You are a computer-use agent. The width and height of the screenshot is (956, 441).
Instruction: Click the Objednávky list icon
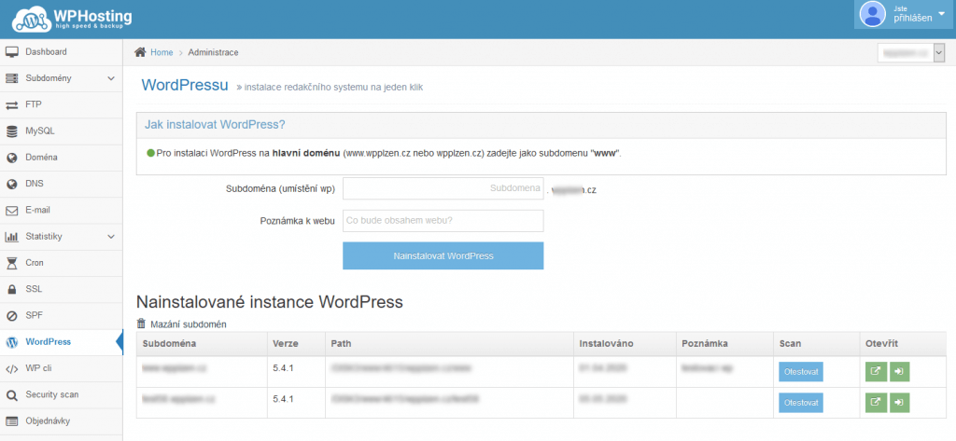(11, 421)
